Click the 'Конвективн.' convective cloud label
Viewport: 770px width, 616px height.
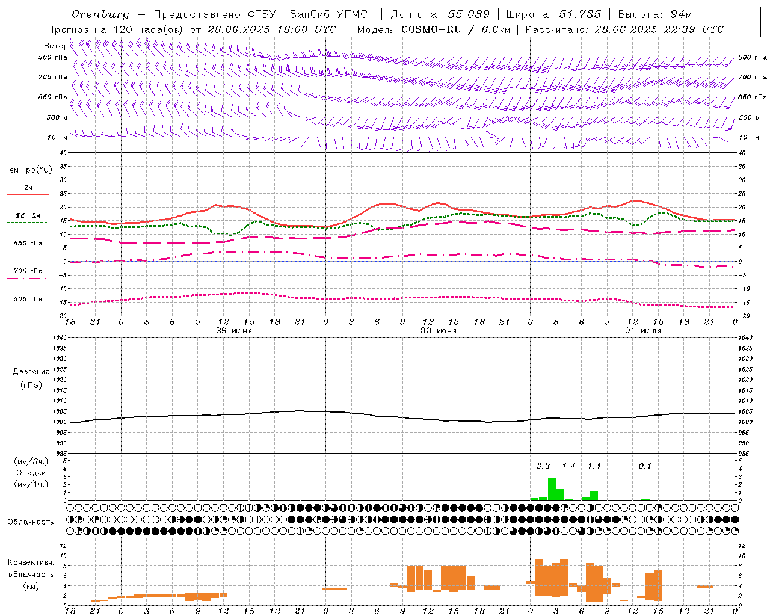31,562
